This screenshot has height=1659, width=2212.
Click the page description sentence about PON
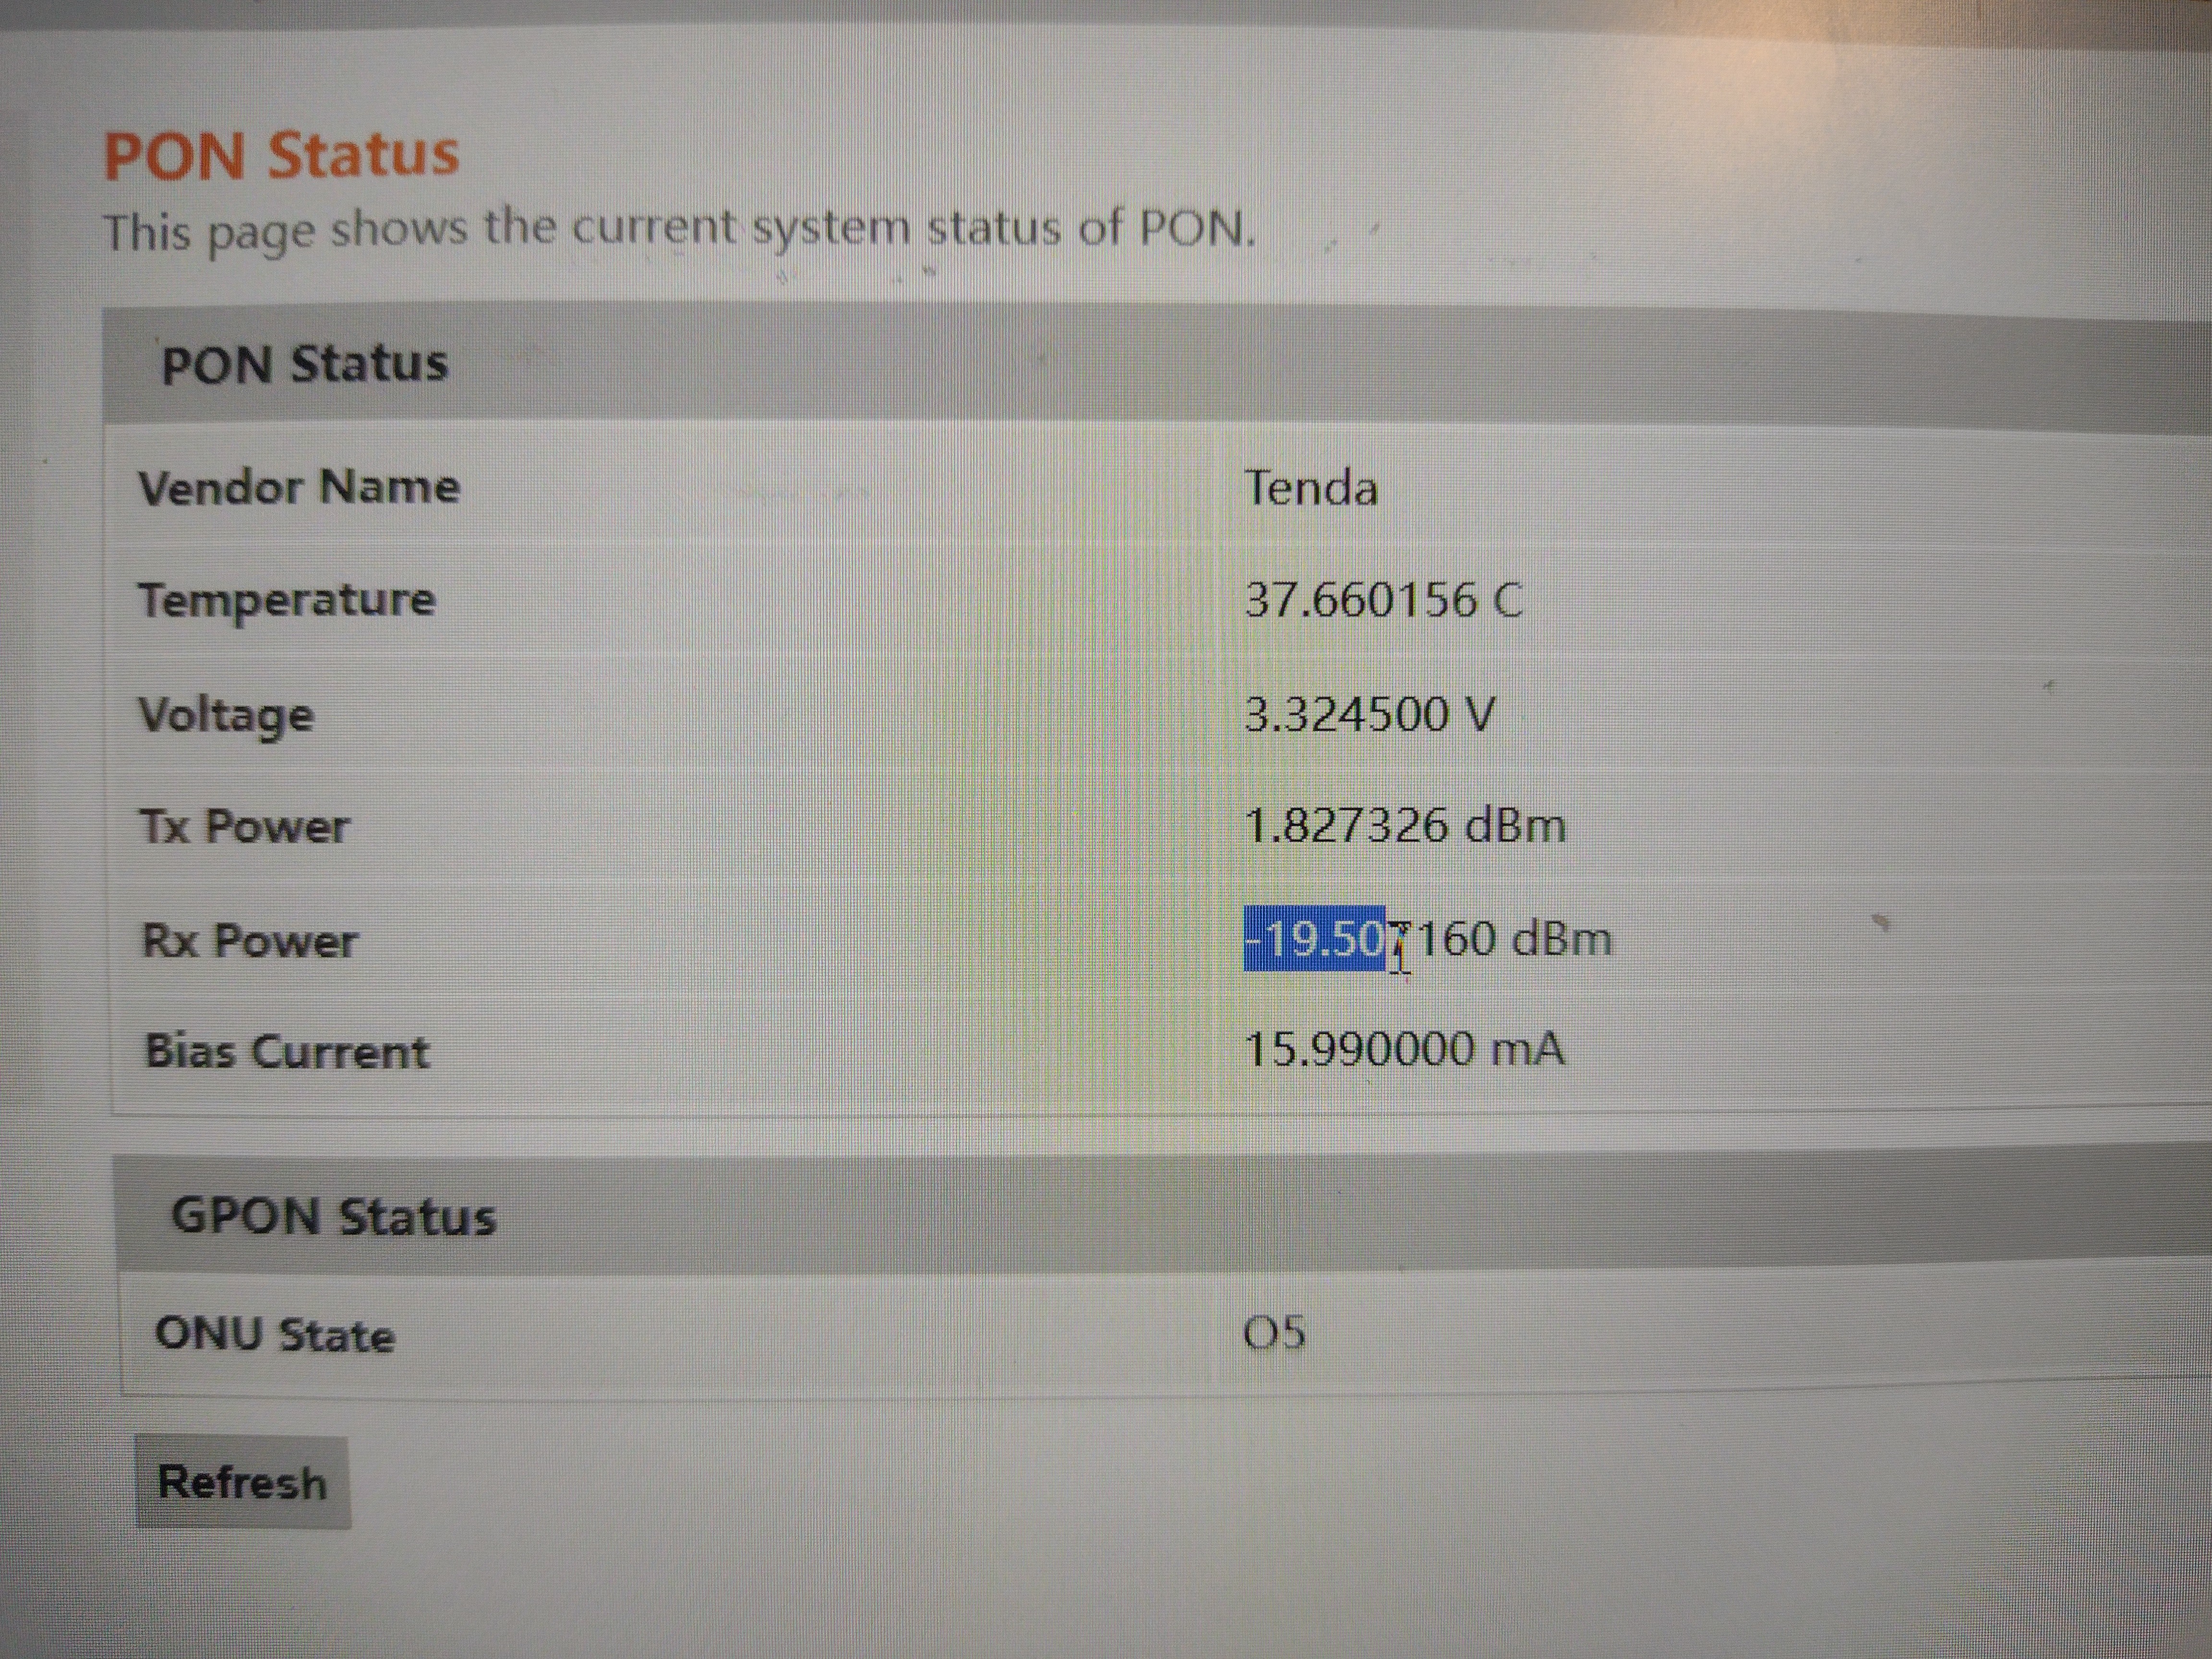tap(679, 229)
